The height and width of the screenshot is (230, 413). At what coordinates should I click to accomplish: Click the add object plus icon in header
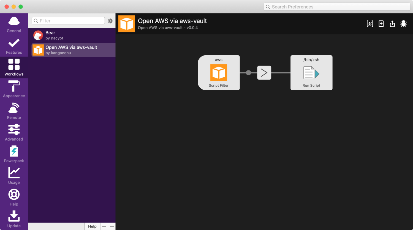click(381, 24)
